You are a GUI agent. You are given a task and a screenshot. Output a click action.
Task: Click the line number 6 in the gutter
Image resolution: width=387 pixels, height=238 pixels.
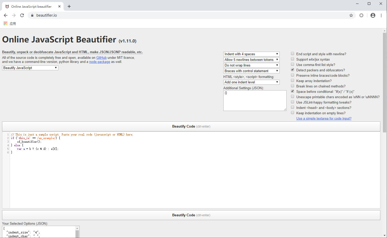coord(8,152)
